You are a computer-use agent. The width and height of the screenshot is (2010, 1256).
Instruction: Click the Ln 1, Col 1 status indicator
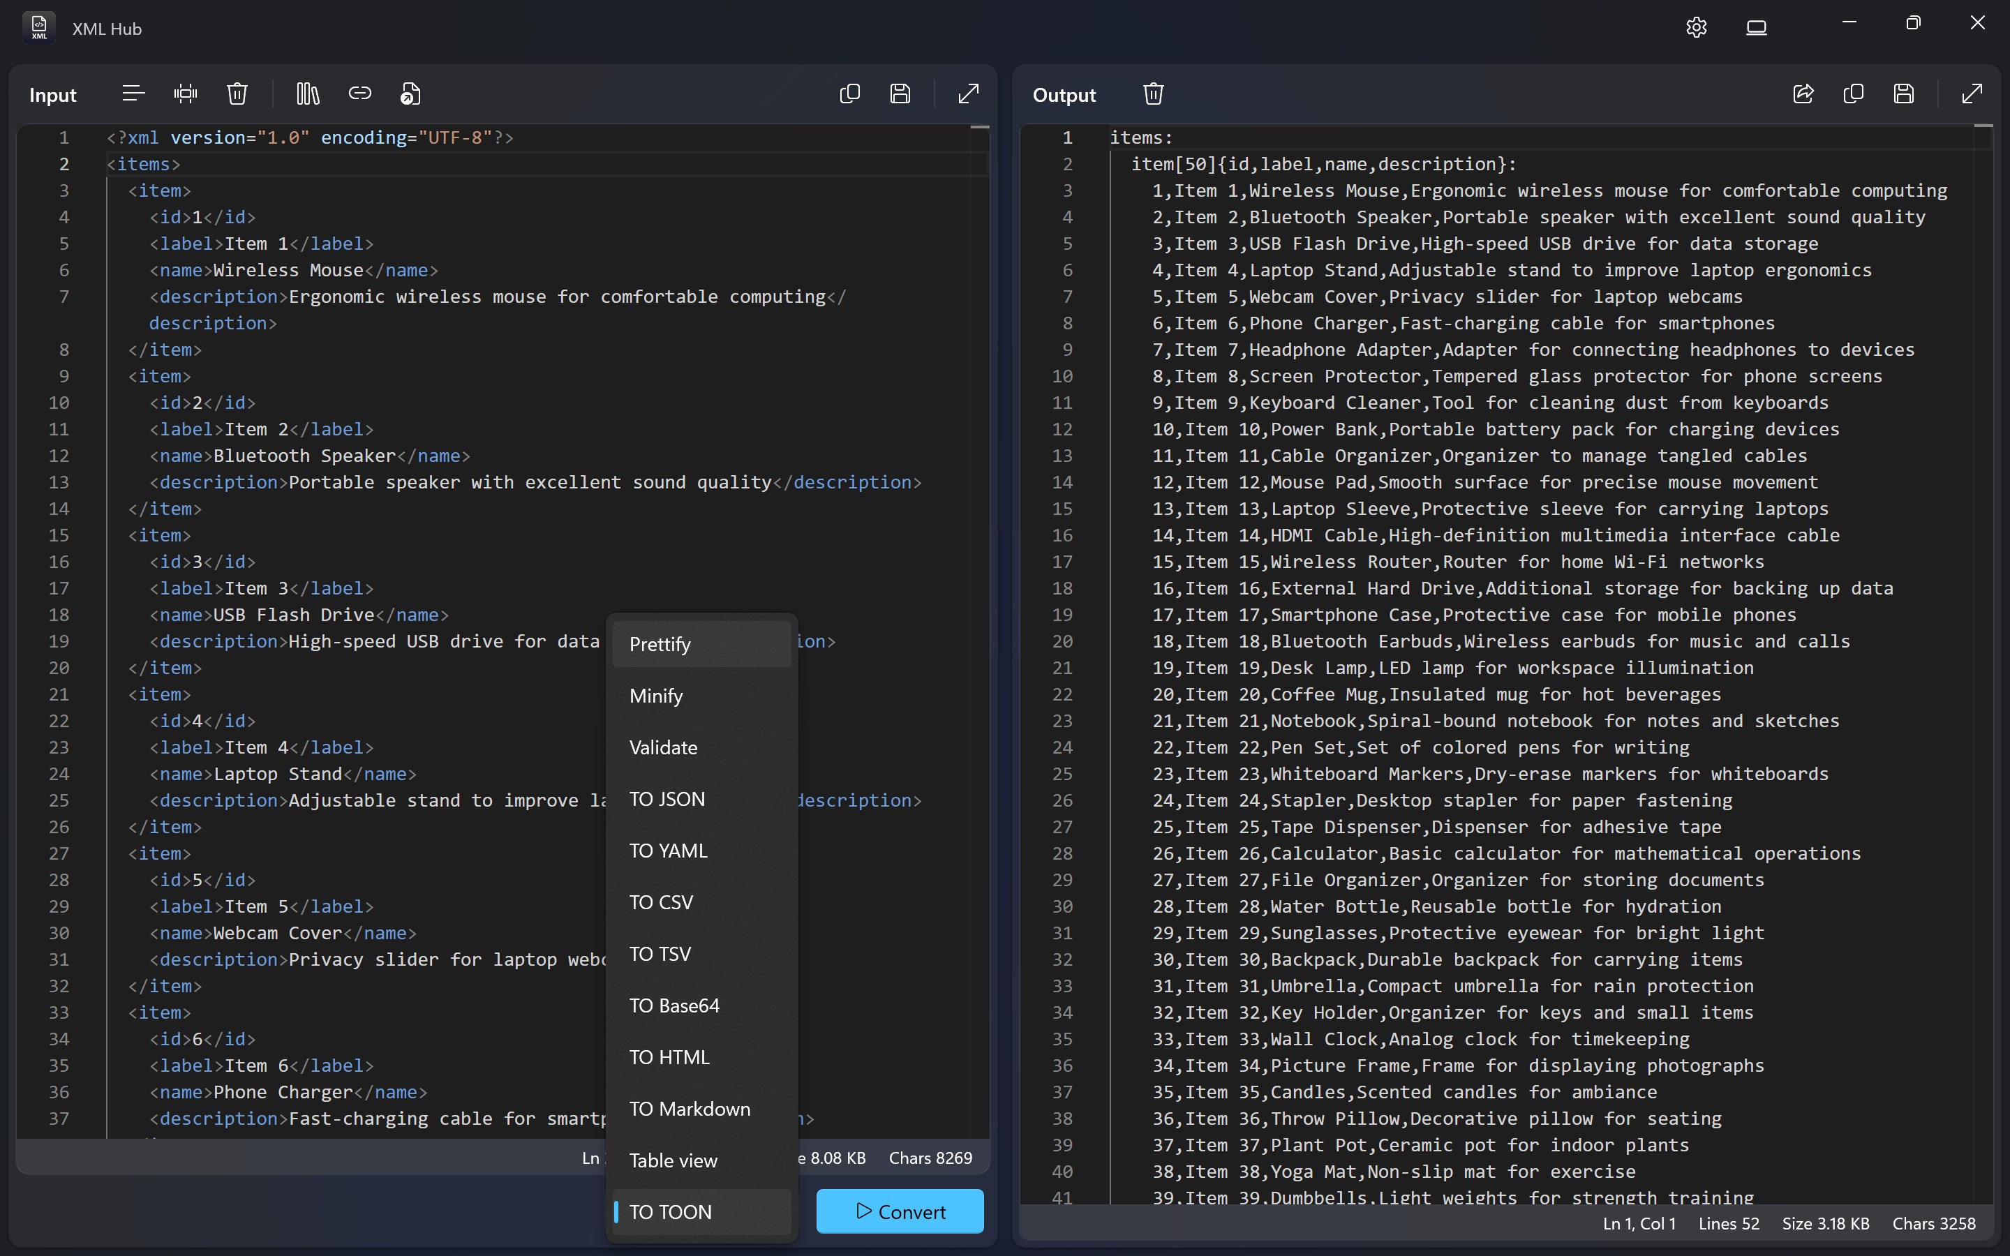coord(1637,1223)
